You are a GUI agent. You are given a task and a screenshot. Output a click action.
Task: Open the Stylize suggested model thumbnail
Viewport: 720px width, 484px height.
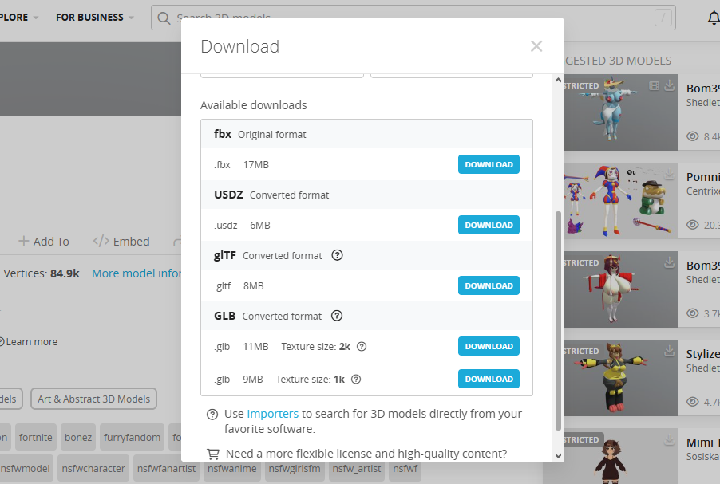[621, 378]
